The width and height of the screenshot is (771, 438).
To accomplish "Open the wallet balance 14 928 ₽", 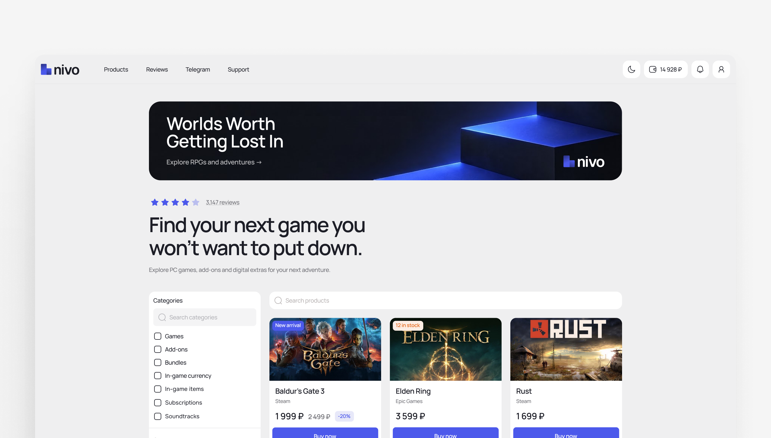I will click(665, 70).
